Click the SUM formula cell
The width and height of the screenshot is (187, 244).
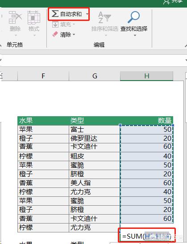146,236
